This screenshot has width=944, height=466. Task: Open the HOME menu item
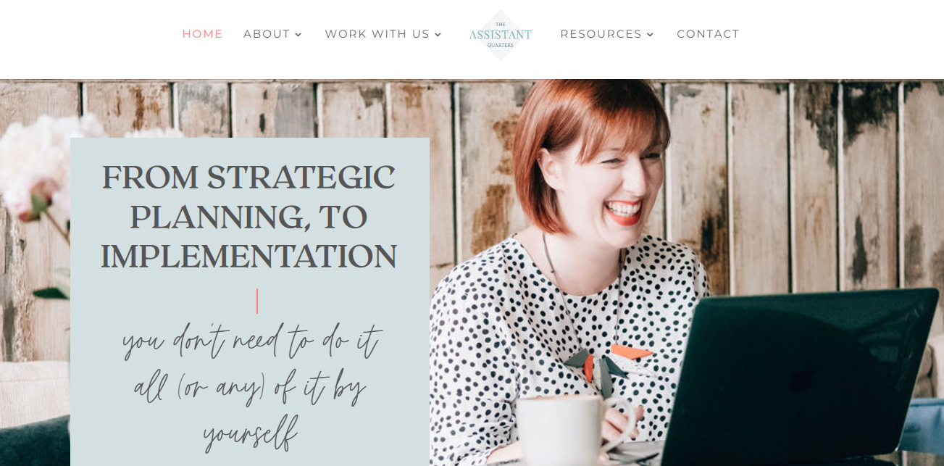pyautogui.click(x=203, y=34)
